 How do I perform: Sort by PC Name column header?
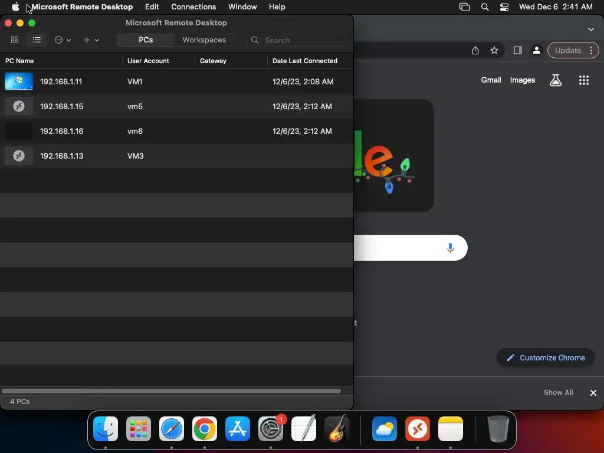coord(19,61)
